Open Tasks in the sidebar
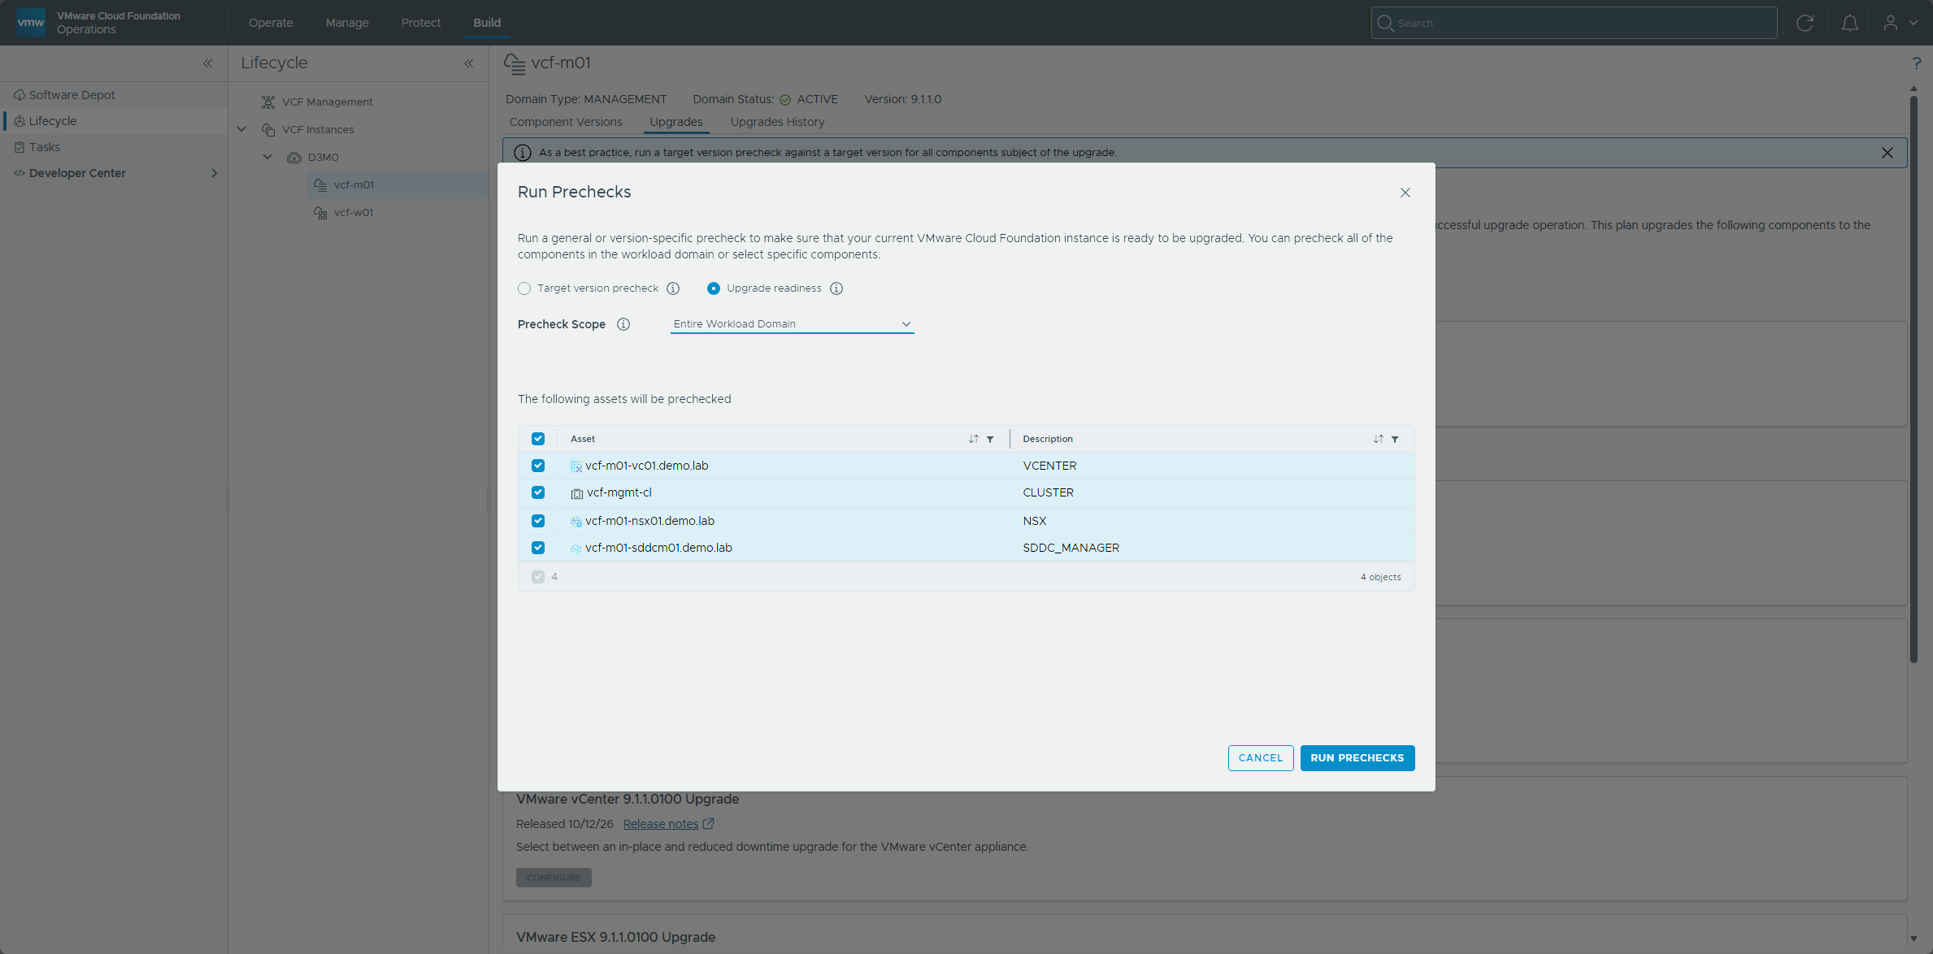Image resolution: width=1933 pixels, height=954 pixels. (44, 147)
